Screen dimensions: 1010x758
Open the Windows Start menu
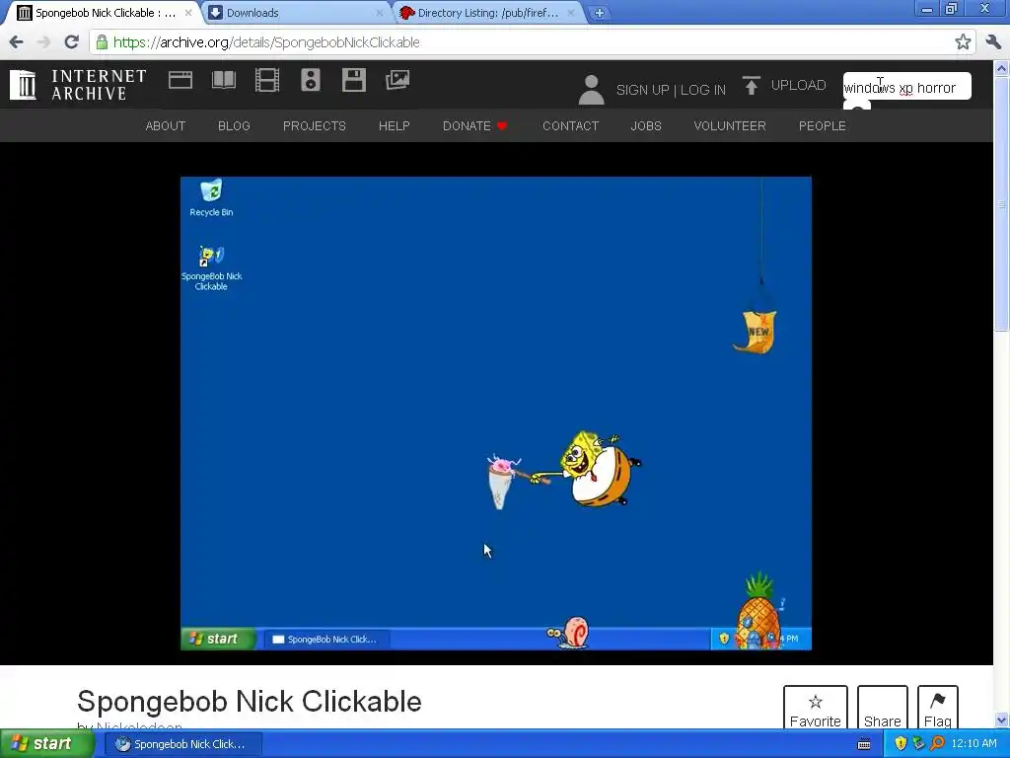point(45,744)
